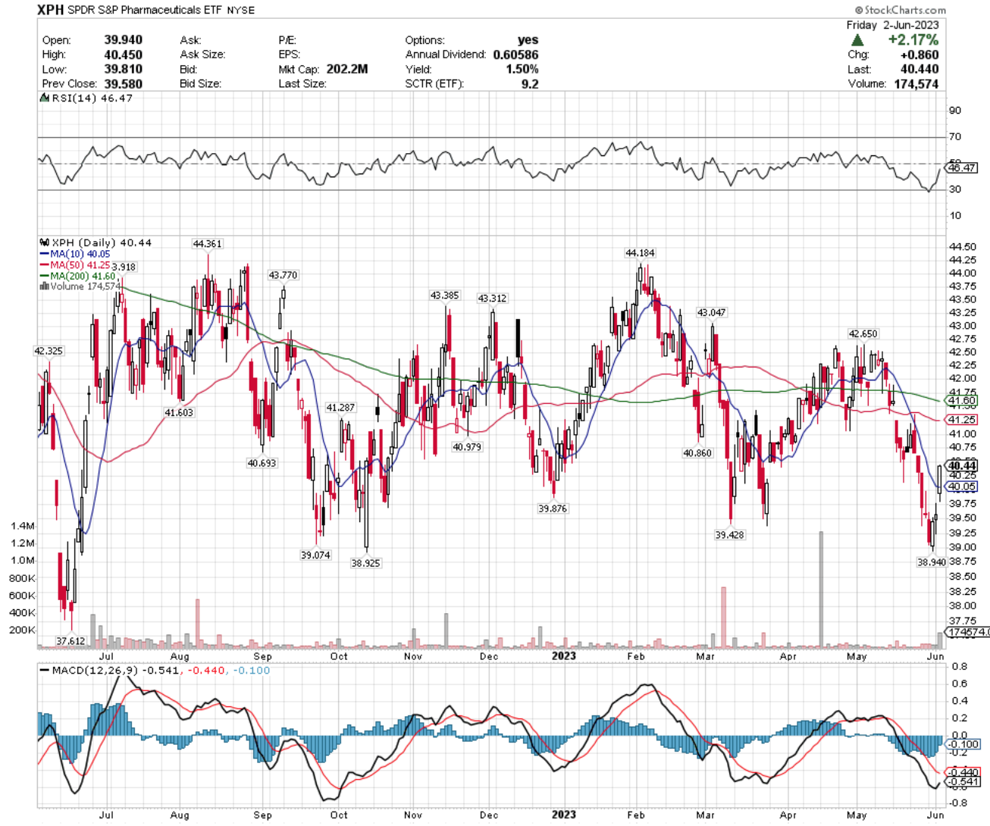This screenshot has width=990, height=826.
Task: Click the 40.44 last price tag on axis
Action: tap(962, 466)
